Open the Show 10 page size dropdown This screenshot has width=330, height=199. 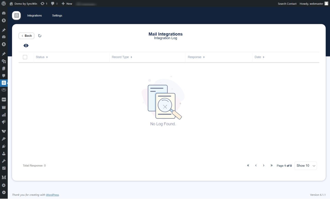pyautogui.click(x=306, y=166)
